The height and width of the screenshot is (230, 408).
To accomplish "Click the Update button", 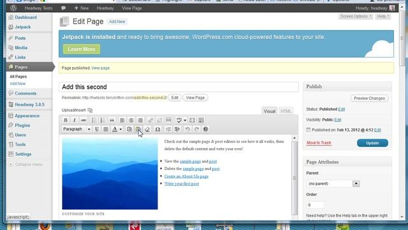I will pyautogui.click(x=372, y=143).
